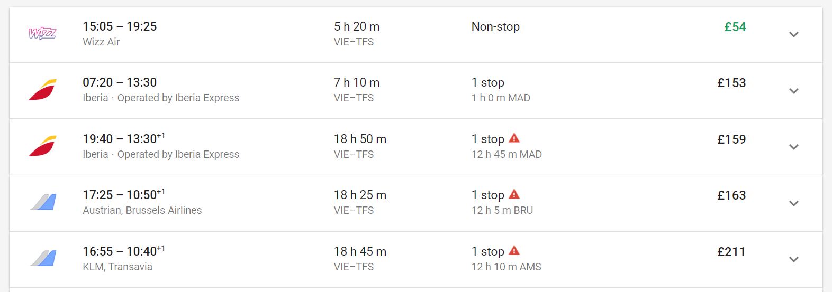Image resolution: width=832 pixels, height=292 pixels.
Task: Click the red warning icon beside 12 h 10 m AMS
Action: pos(514,251)
